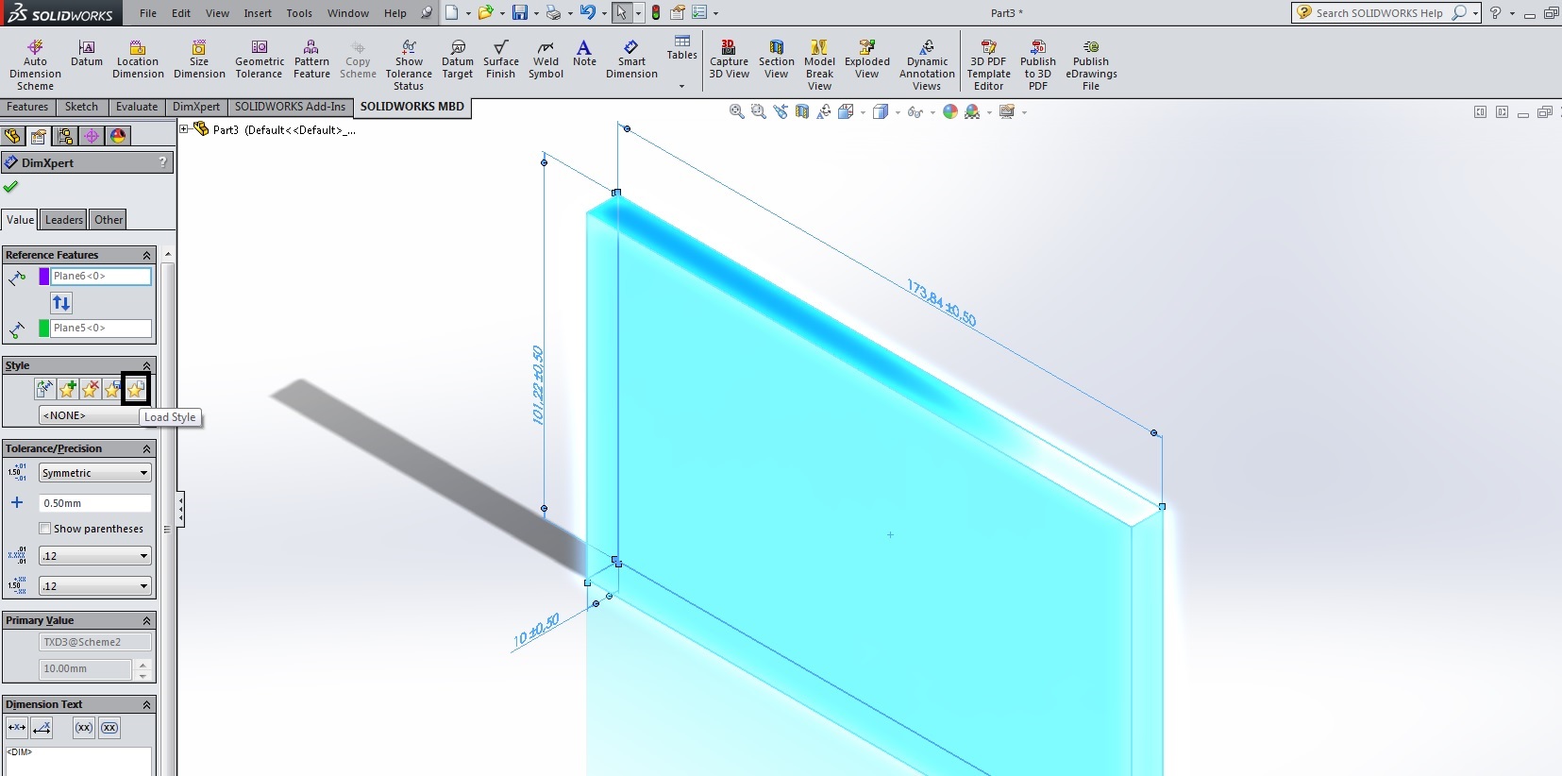Swap reference features with the arrows button

[61, 303]
